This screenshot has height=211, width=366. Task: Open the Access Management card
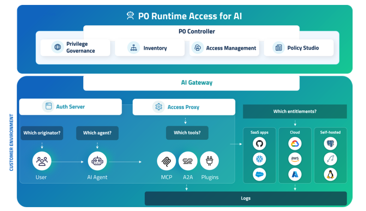click(x=224, y=48)
